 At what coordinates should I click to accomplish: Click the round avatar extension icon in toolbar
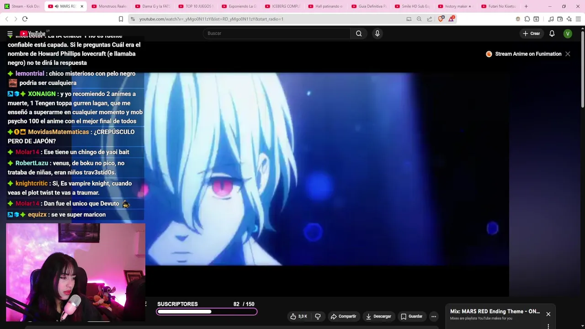pos(518,19)
